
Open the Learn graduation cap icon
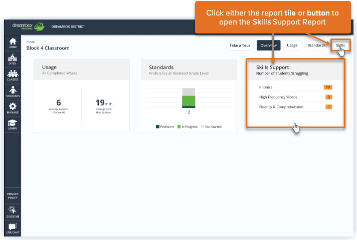point(13,124)
